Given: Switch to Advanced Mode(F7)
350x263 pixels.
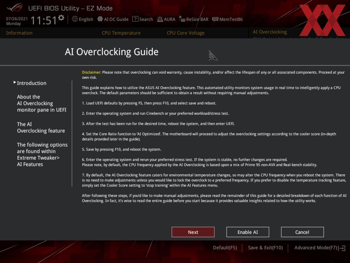Looking at the screenshot, I should [316, 248].
